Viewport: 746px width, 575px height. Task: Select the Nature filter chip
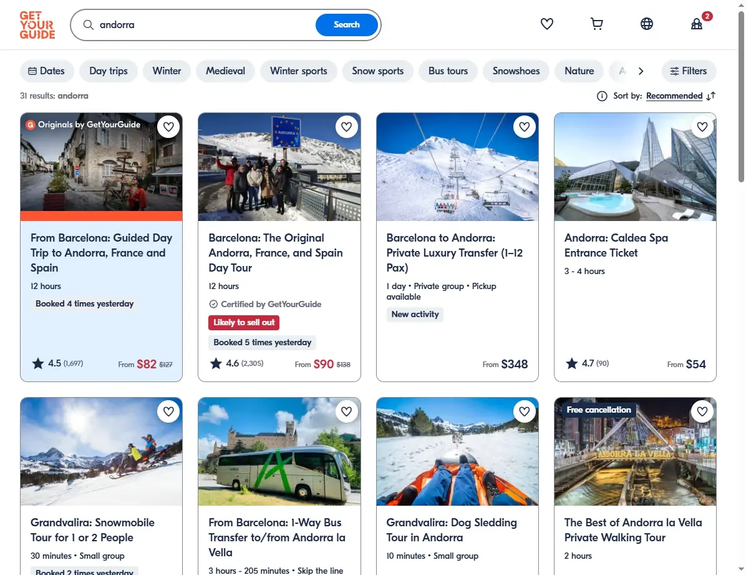pyautogui.click(x=579, y=71)
